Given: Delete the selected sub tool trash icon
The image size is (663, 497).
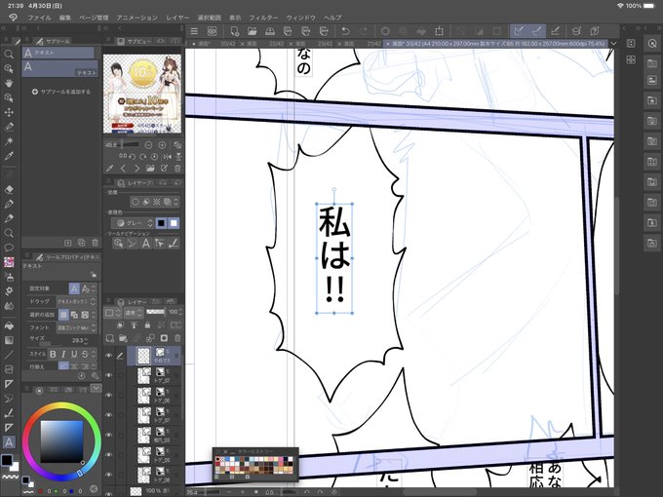Looking at the screenshot, I should (96, 243).
